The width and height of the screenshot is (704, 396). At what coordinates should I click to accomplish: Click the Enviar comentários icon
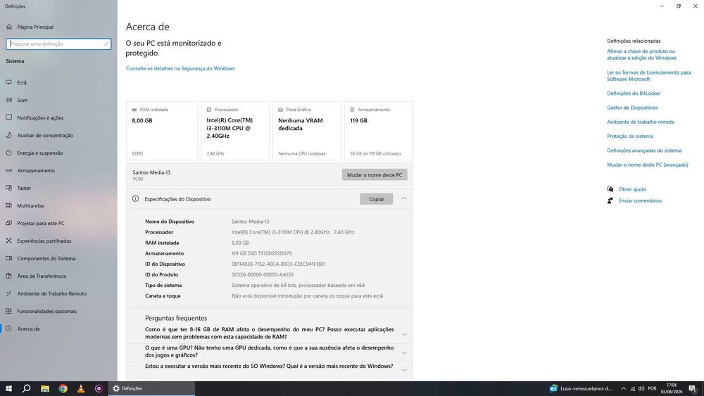(x=610, y=200)
